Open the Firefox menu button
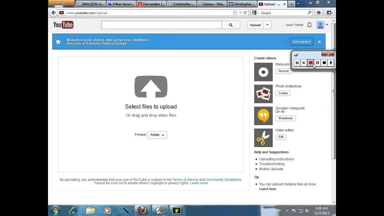The height and width of the screenshot is (216, 384). [x=61, y=3]
